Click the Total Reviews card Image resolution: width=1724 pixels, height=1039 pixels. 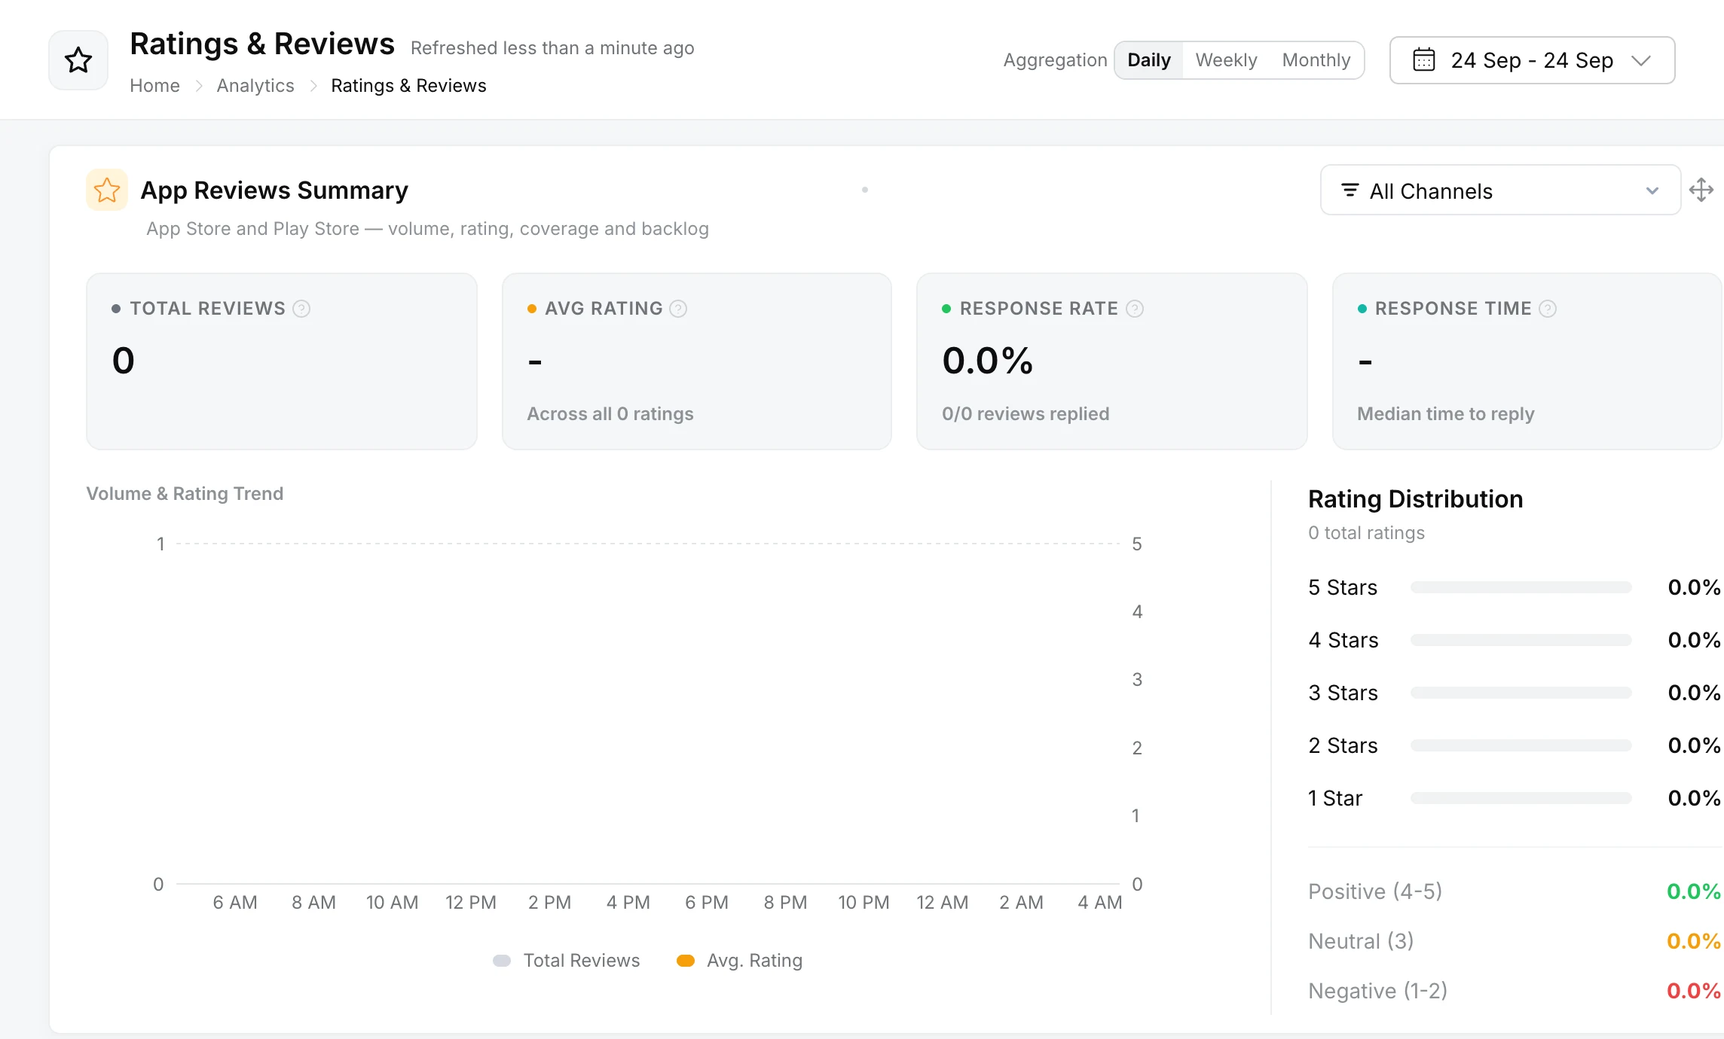[282, 361]
